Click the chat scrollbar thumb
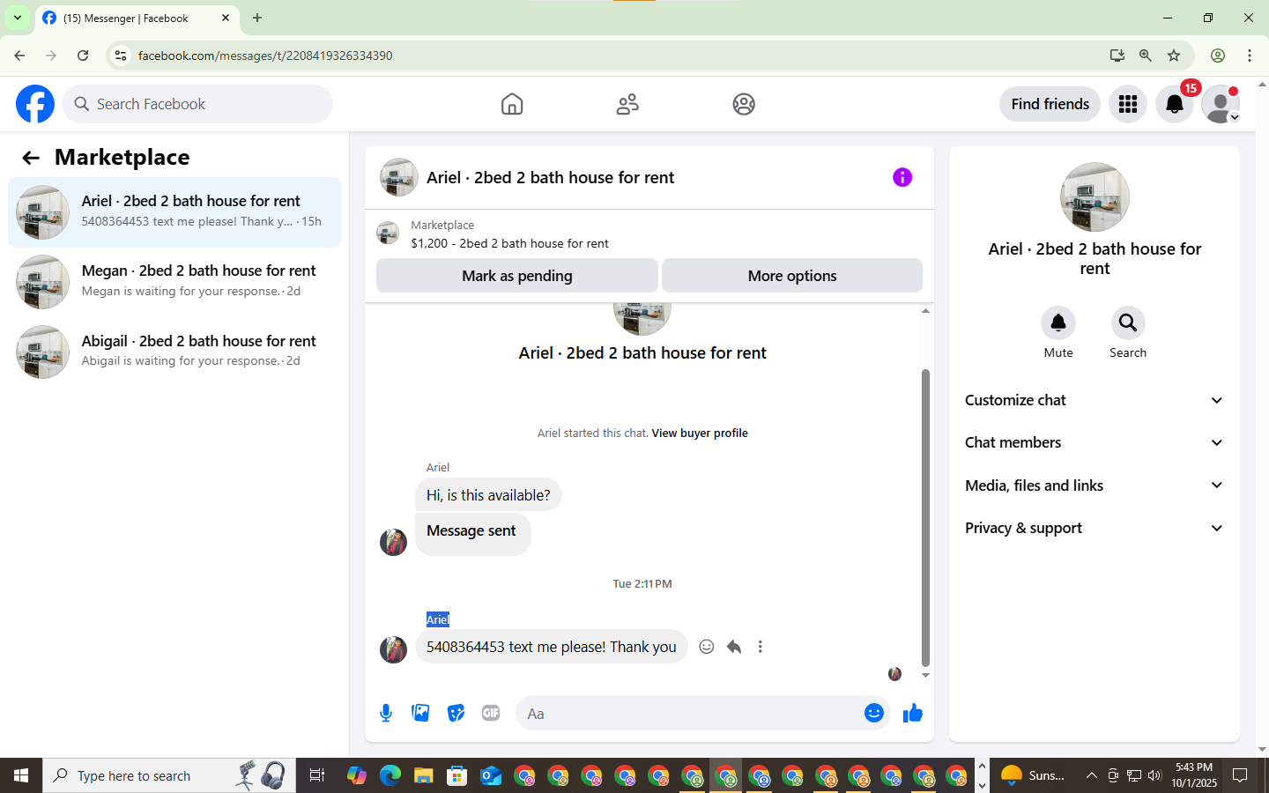1269x793 pixels. click(x=925, y=518)
